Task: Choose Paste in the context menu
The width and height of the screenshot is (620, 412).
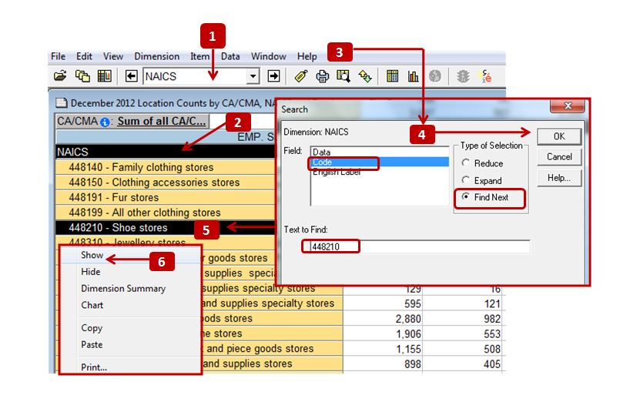Action: [x=92, y=344]
